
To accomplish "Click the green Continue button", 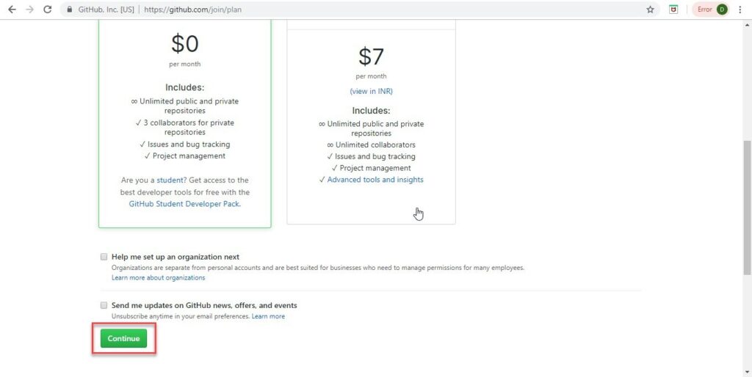I will click(x=123, y=338).
